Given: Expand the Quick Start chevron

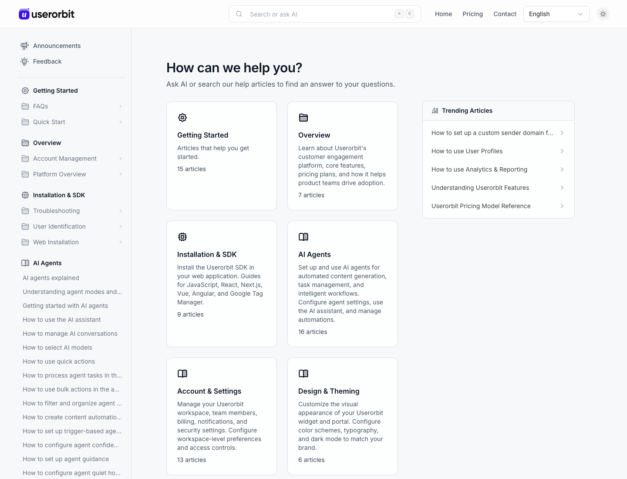Looking at the screenshot, I should (x=121, y=122).
